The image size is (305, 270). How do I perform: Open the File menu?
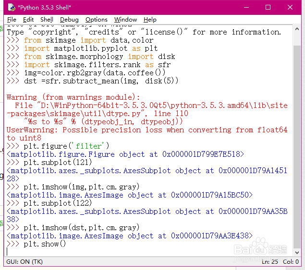[12, 20]
